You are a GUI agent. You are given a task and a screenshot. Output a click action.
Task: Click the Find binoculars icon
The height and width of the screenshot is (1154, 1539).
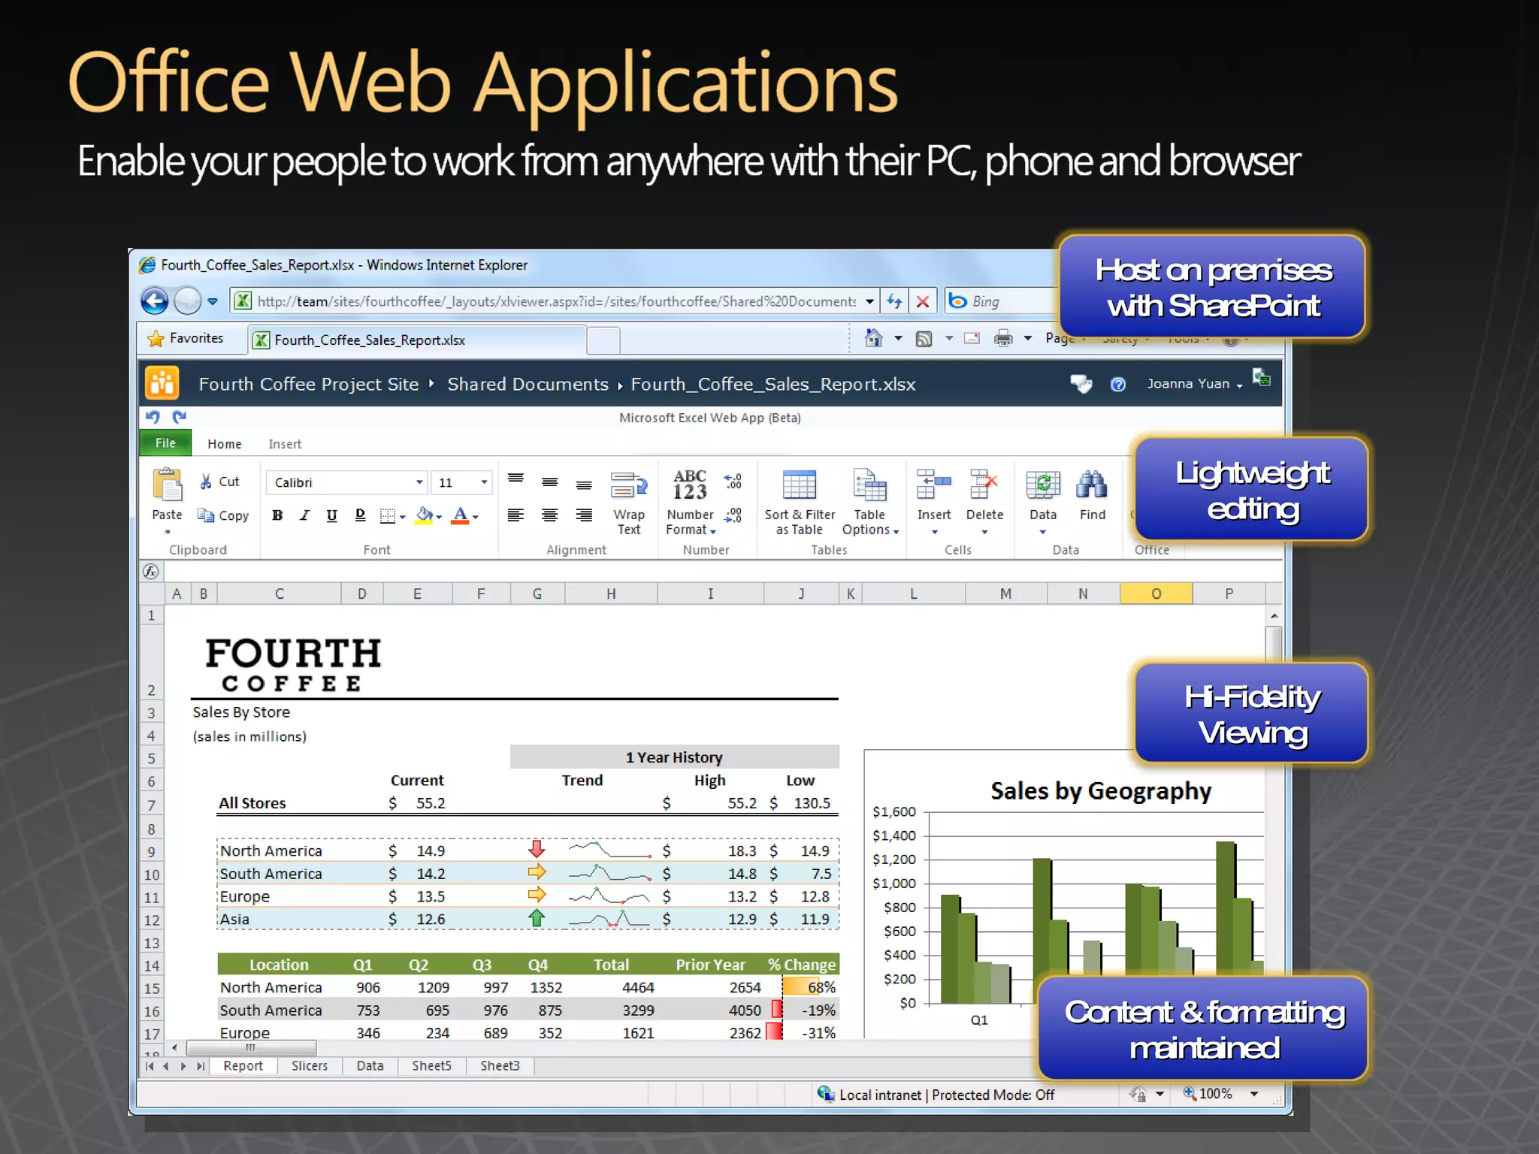[x=1092, y=486]
